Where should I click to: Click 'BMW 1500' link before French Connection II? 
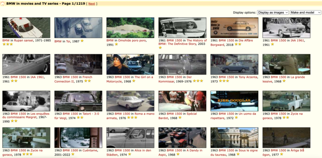(70, 77)
